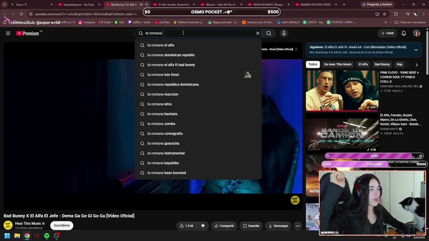Open the sofffics - twitch bookmark
The image size is (429, 241).
pos(139,22)
